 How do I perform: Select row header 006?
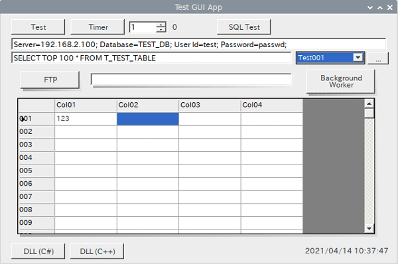pos(36,184)
